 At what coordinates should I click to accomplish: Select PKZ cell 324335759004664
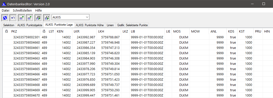coord(26,63)
